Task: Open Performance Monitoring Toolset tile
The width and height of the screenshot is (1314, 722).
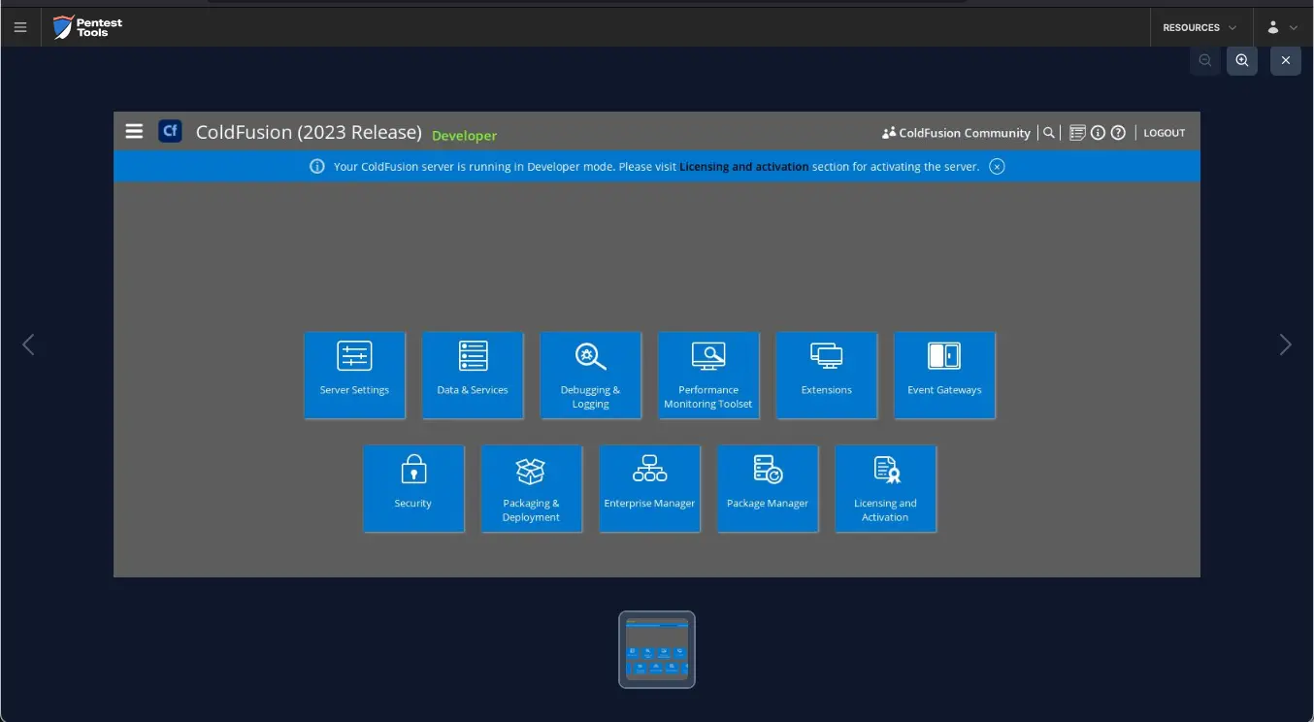Action: [708, 376]
